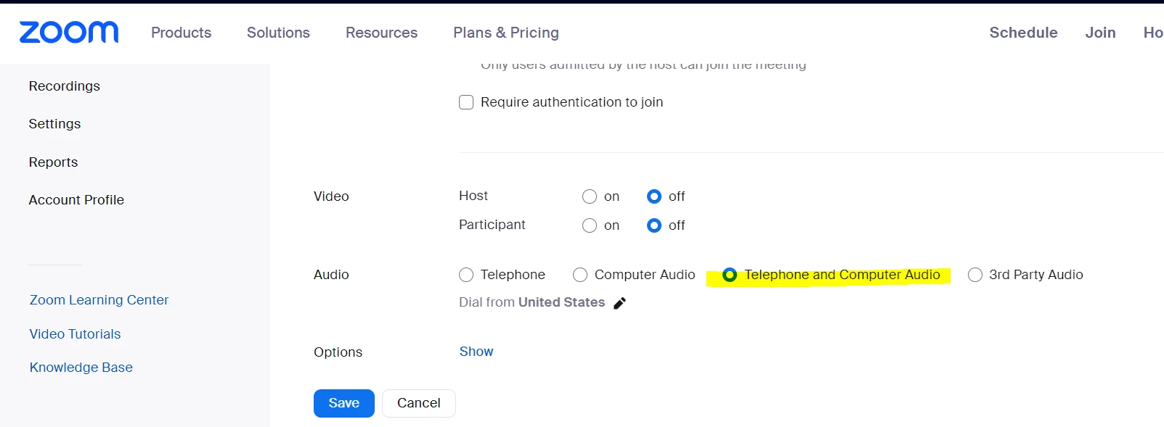Choose 3rd Party Audio option
The height and width of the screenshot is (427, 1164).
click(975, 275)
